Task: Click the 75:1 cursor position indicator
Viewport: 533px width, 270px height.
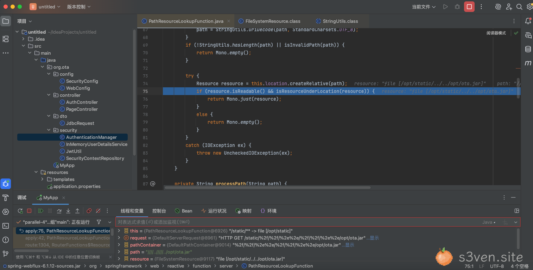Action: (469, 266)
